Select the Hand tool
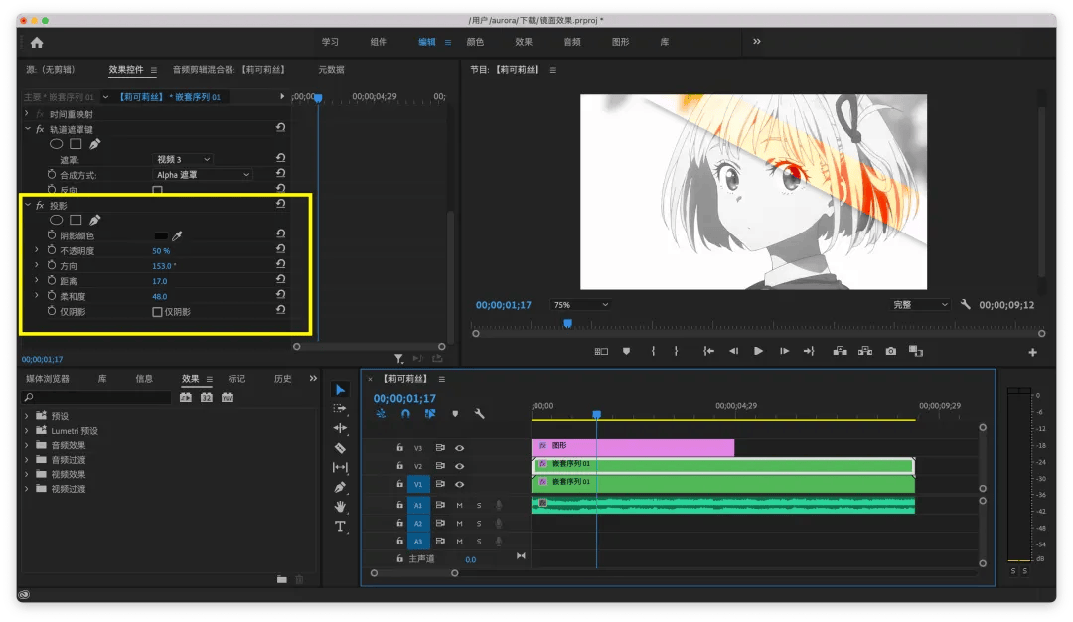The height and width of the screenshot is (622, 1073). [340, 507]
